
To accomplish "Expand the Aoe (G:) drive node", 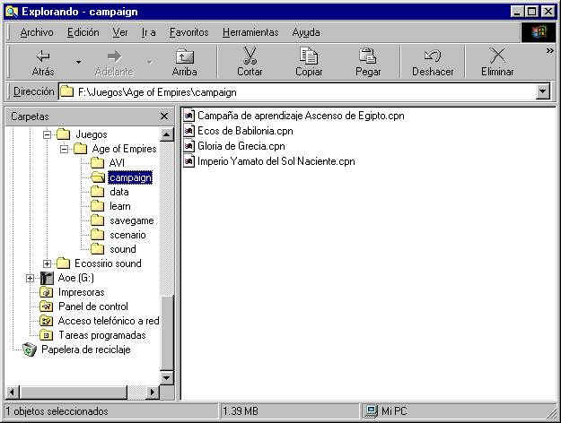I will point(30,278).
